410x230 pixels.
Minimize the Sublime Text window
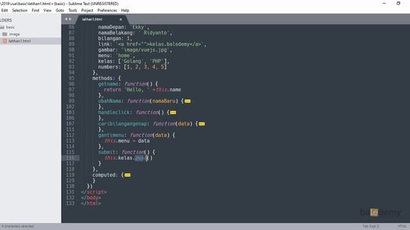(384, 3)
